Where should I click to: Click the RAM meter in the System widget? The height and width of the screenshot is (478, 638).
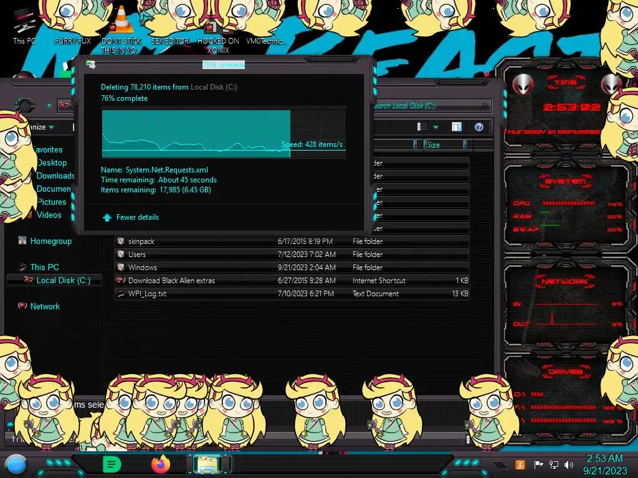pos(545,212)
